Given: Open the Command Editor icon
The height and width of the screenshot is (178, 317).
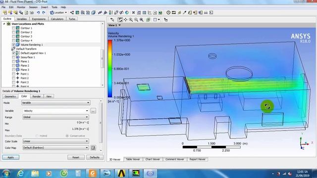Looking at the screenshot, I should [211, 12].
